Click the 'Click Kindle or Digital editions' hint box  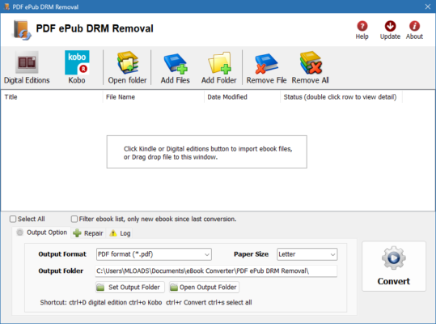[207, 152]
